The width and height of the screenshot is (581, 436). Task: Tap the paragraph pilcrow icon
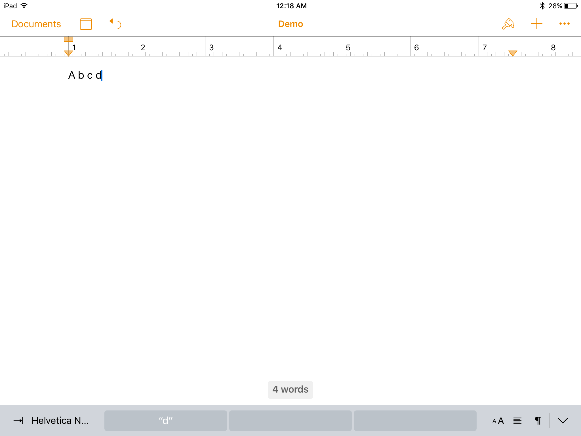tap(538, 421)
